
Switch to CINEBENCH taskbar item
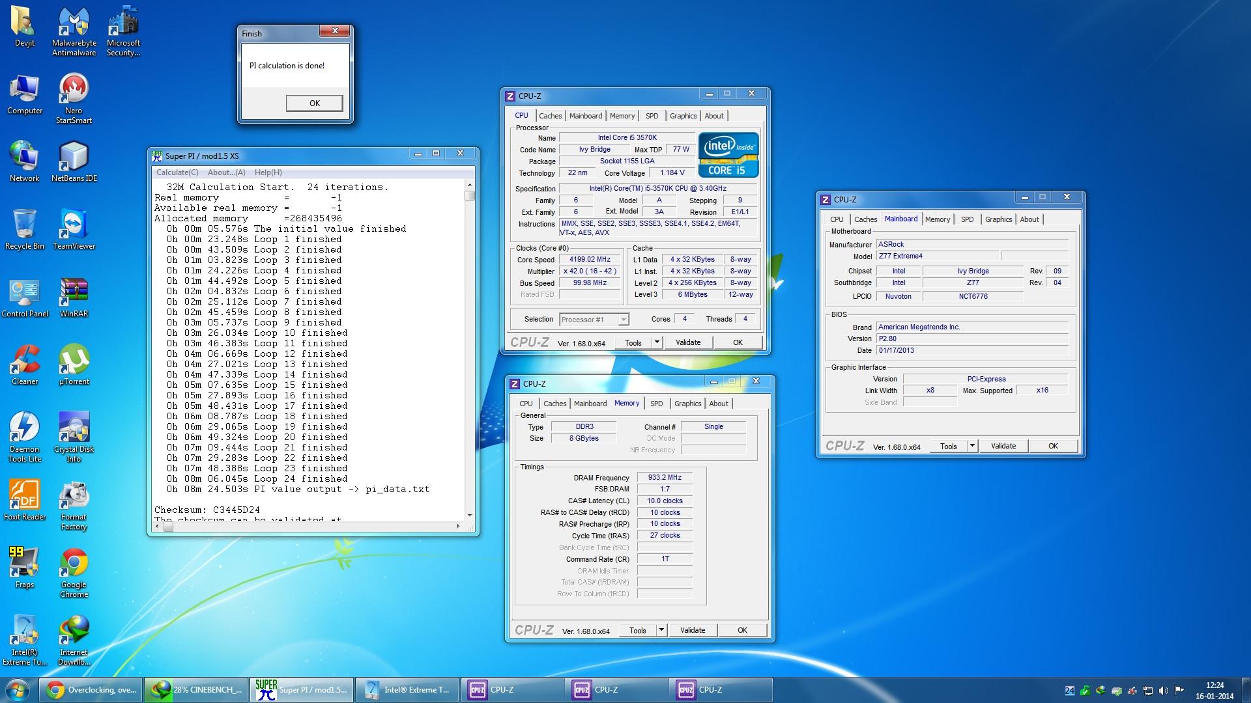click(196, 690)
